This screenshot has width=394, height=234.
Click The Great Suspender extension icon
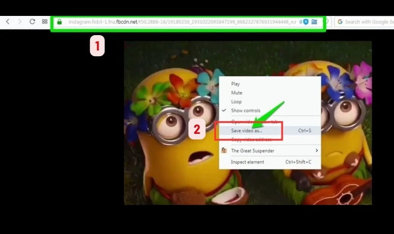(x=224, y=151)
